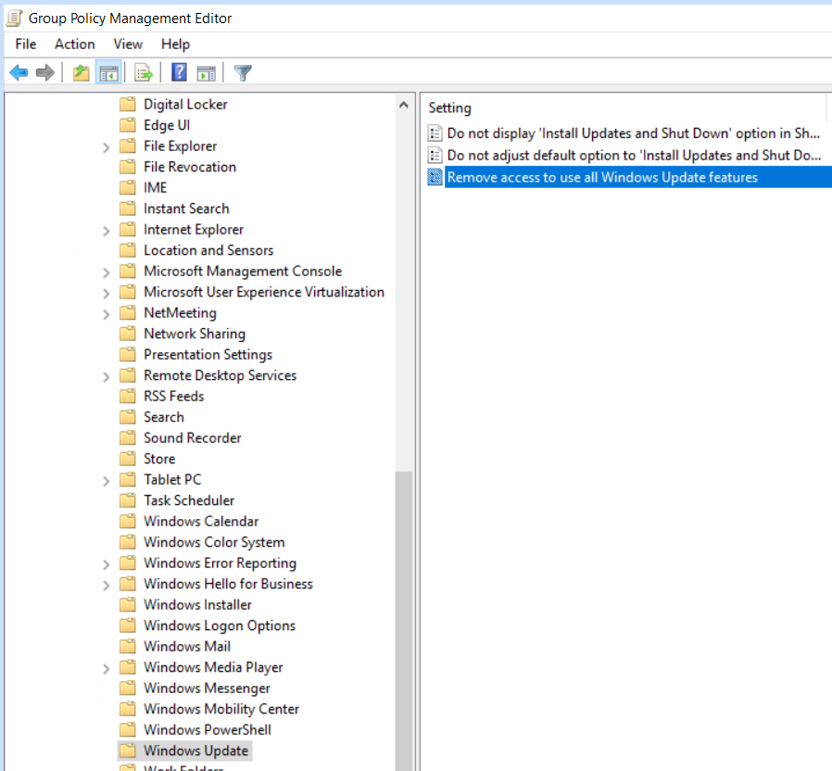Expand the File Explorer tree node
The image size is (832, 771).
(x=106, y=146)
